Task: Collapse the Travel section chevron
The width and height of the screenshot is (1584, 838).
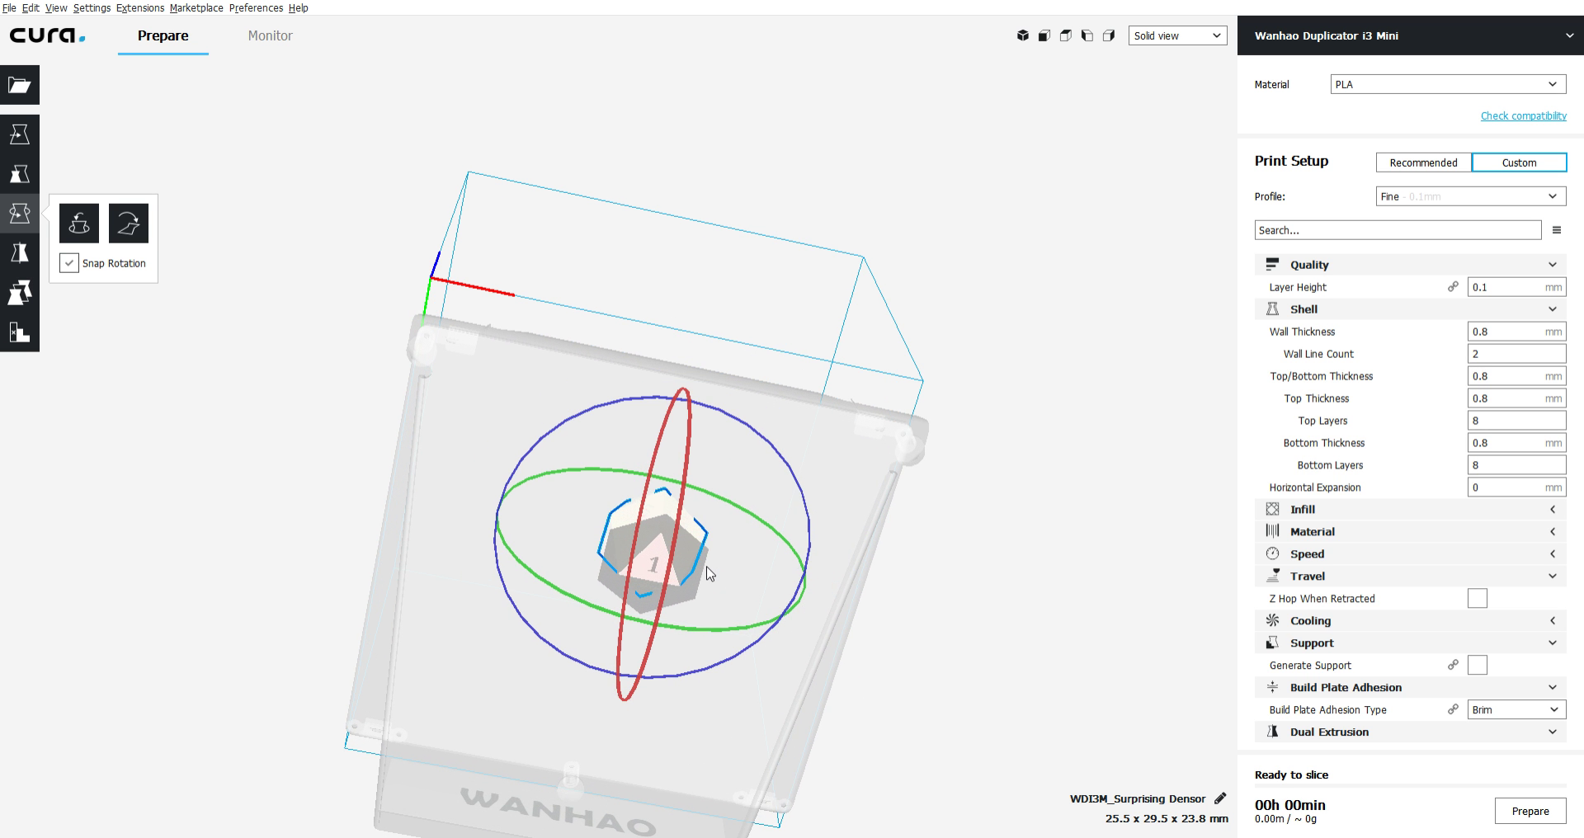Action: (1552, 577)
